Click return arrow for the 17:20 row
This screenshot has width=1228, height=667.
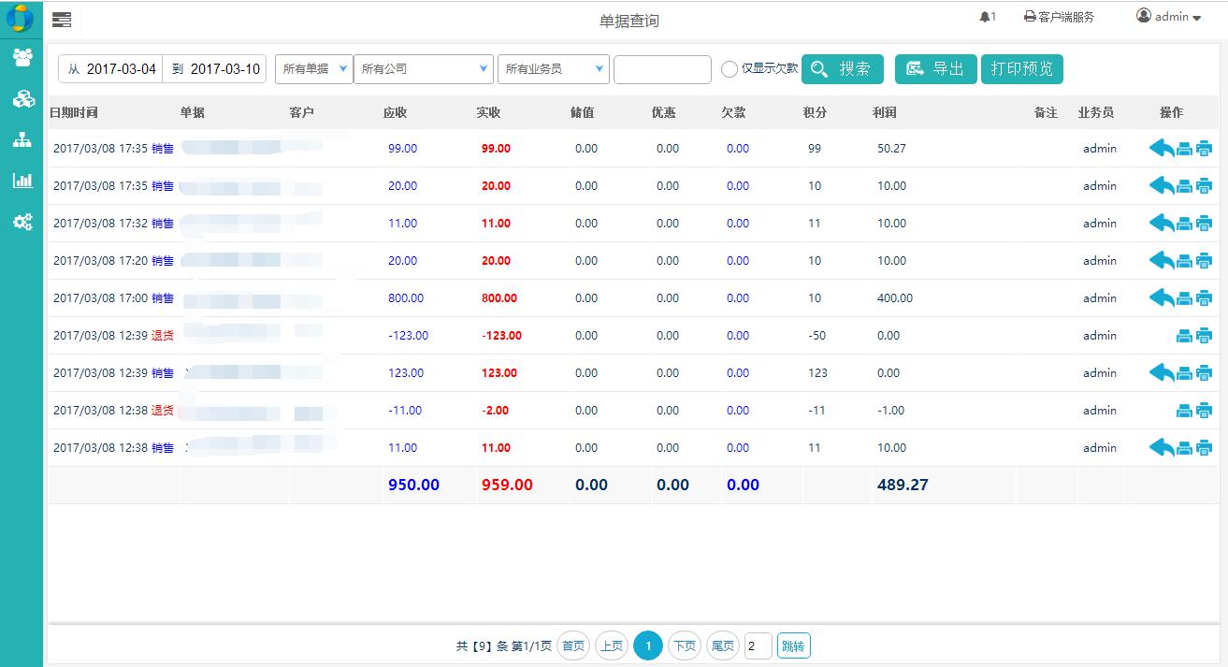1162,260
